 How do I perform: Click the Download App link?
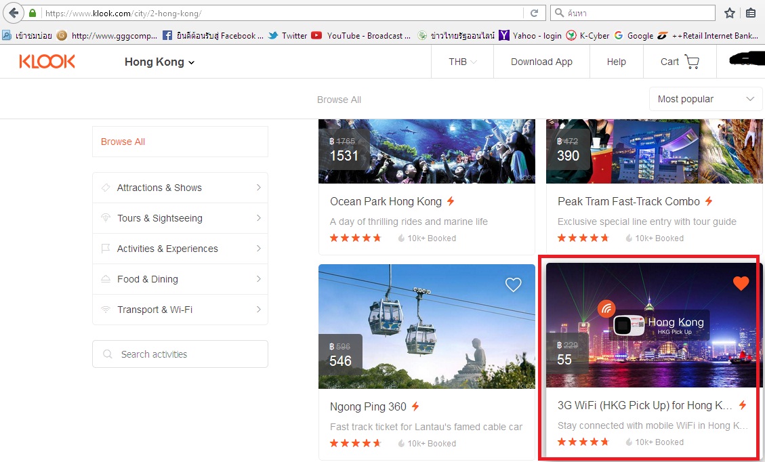[x=541, y=62]
